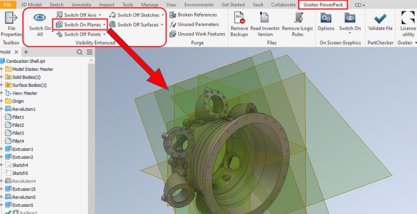Open On Screen Graphics Switch On dropdown

(350, 24)
